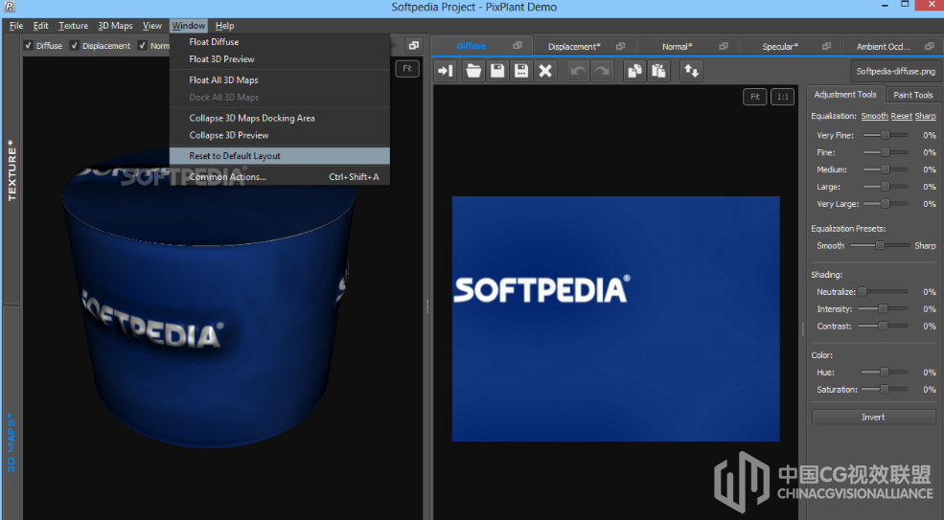
Task: Click the Softpedia diffuse image canvas
Action: [616, 319]
